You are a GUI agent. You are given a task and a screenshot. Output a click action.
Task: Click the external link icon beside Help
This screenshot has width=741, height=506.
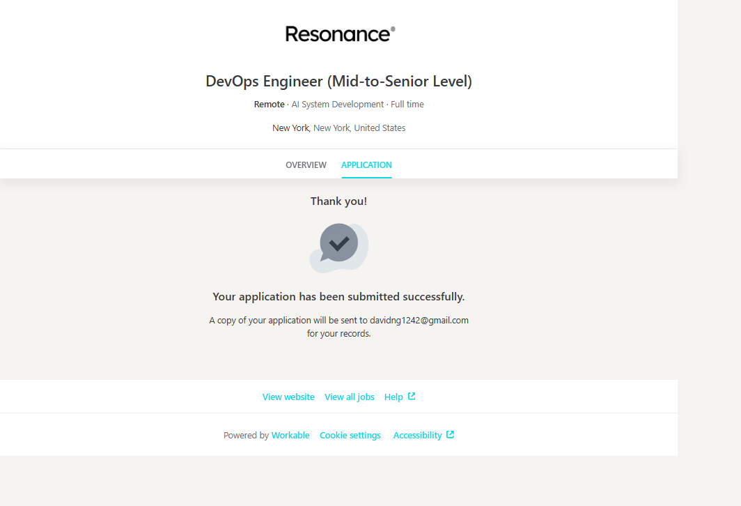coord(412,397)
